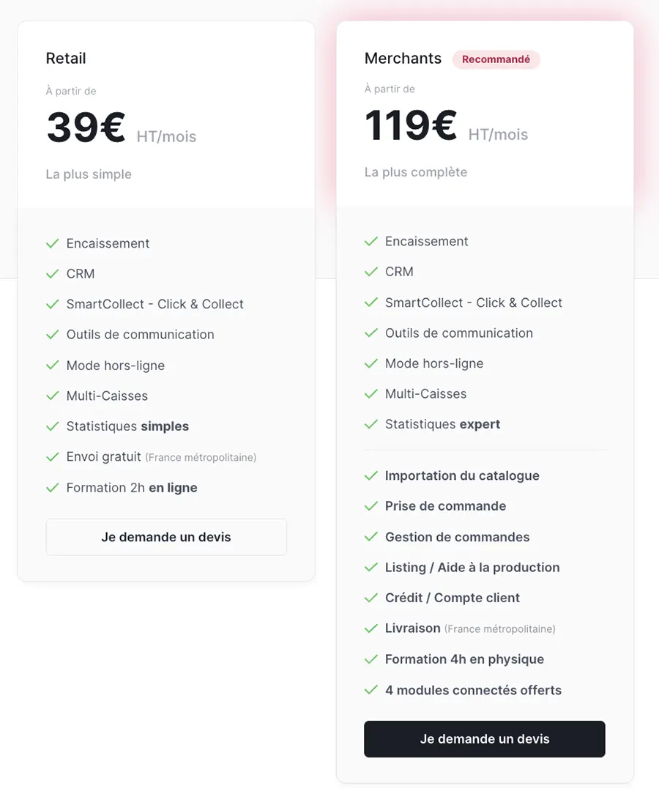Click the checkmark beside Formation 2h en ligne
This screenshot has height=797, width=659.
point(52,488)
